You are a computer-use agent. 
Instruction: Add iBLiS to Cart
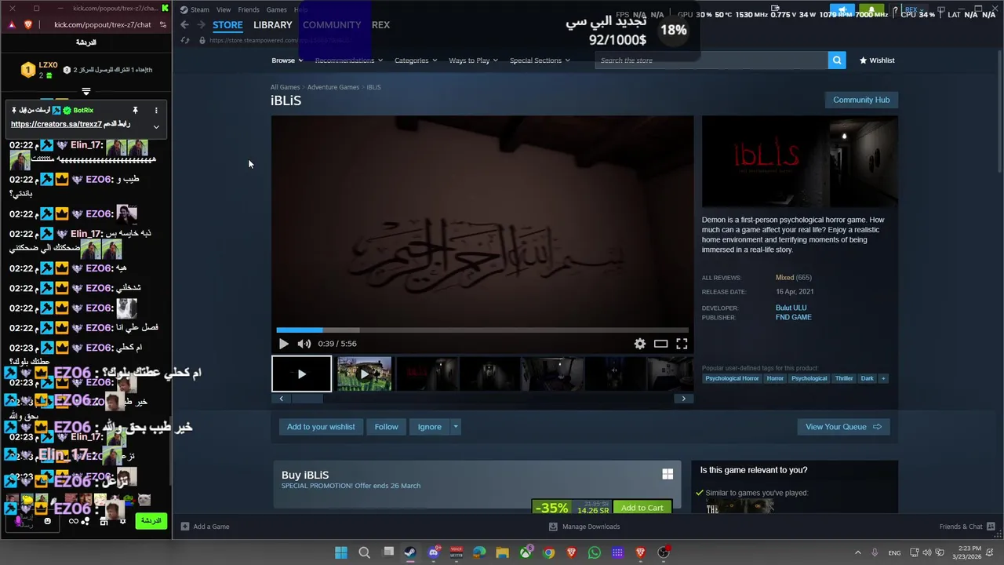tap(642, 508)
